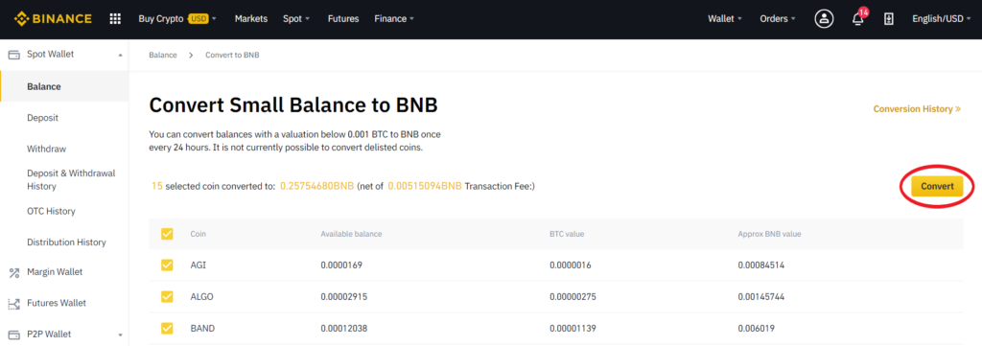Click the transaction fee 0.00515094BNB
This screenshot has width=982, height=346.
click(425, 187)
